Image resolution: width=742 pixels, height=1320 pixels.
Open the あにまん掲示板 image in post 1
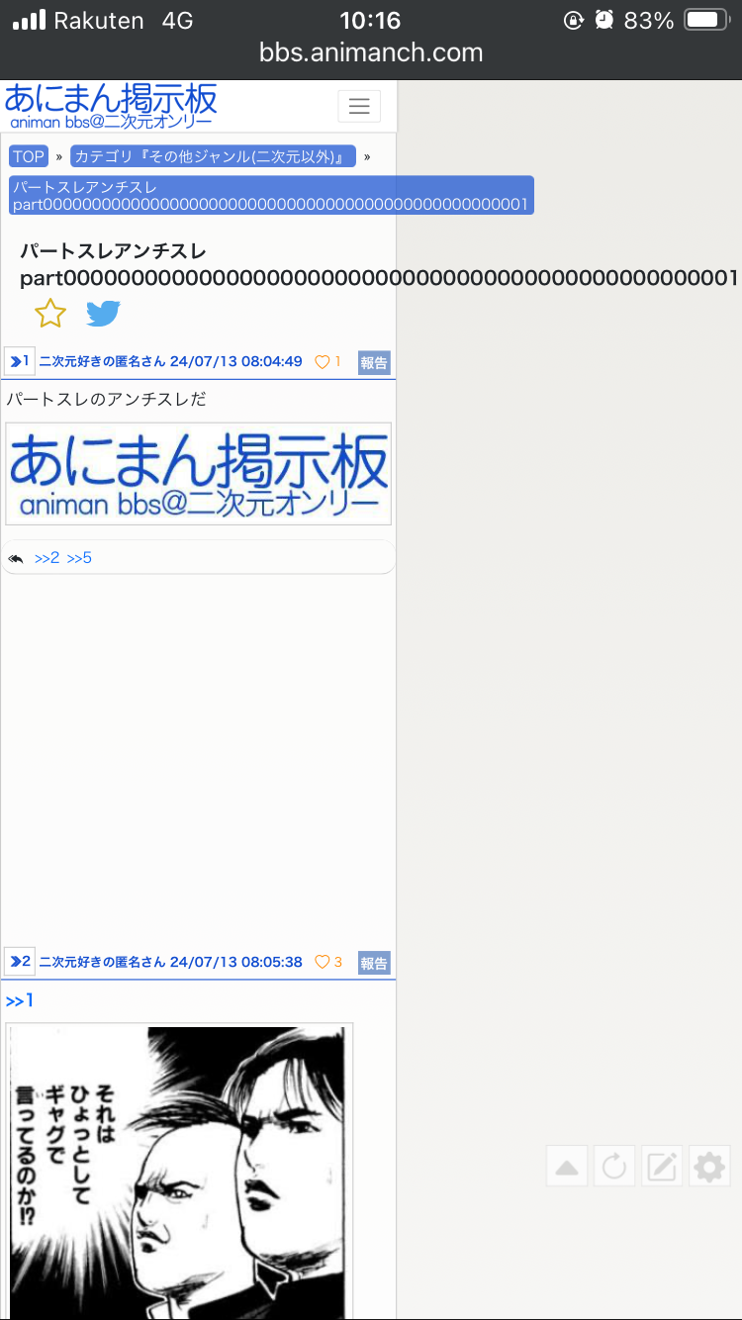click(x=198, y=474)
